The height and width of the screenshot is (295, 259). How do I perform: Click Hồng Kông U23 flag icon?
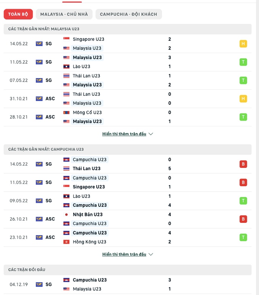pyautogui.click(x=67, y=242)
